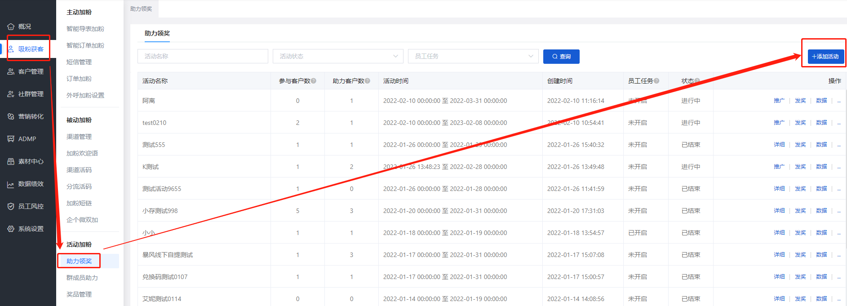847x306 pixels.
Task: Click the 数据绩效 chart icon
Action: tap(11, 184)
